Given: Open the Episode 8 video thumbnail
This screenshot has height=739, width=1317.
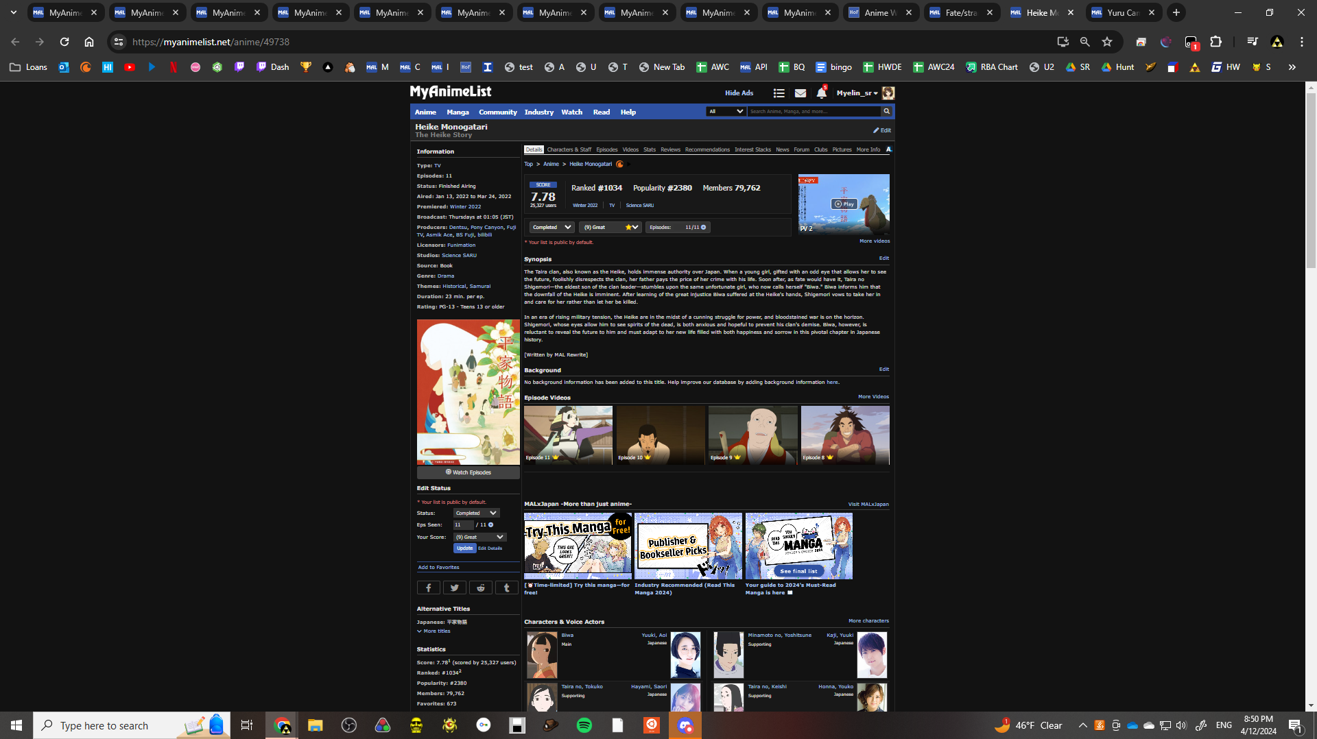Looking at the screenshot, I should click(x=845, y=435).
